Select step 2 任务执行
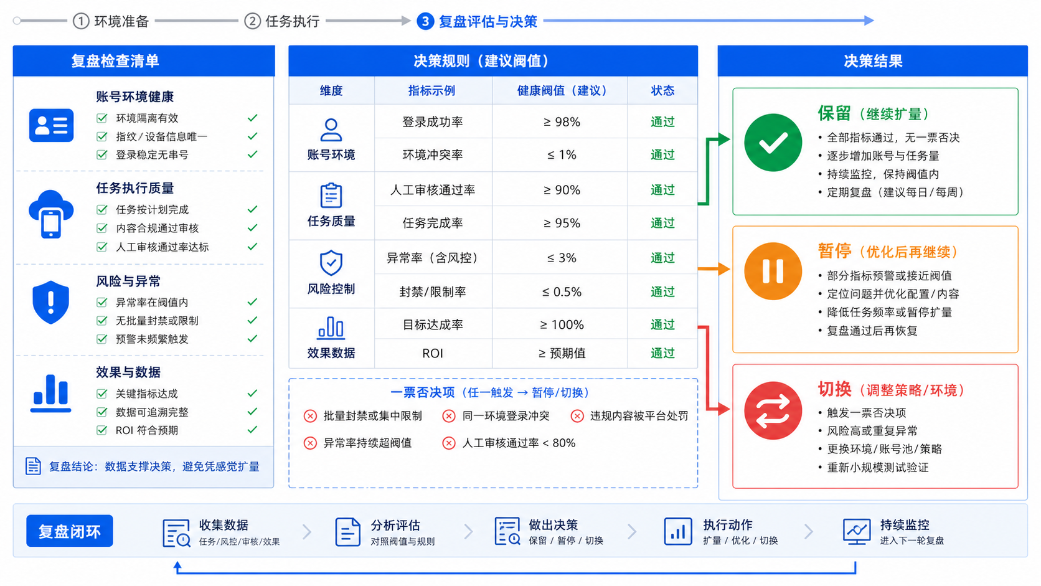Screen dimensions: 1041x586 [282, 21]
